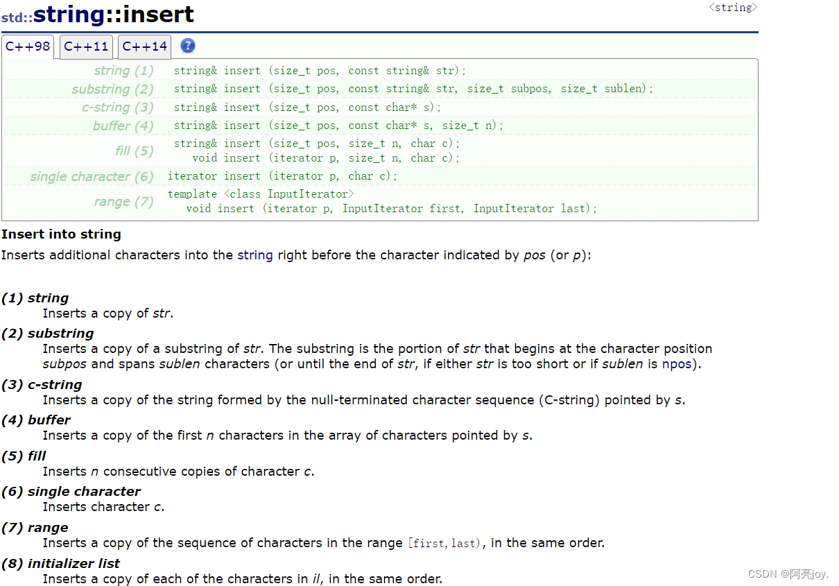Click prototype 'string& insert (size_t pos, size_t n, char c);'
The image size is (839, 586).
point(316,144)
